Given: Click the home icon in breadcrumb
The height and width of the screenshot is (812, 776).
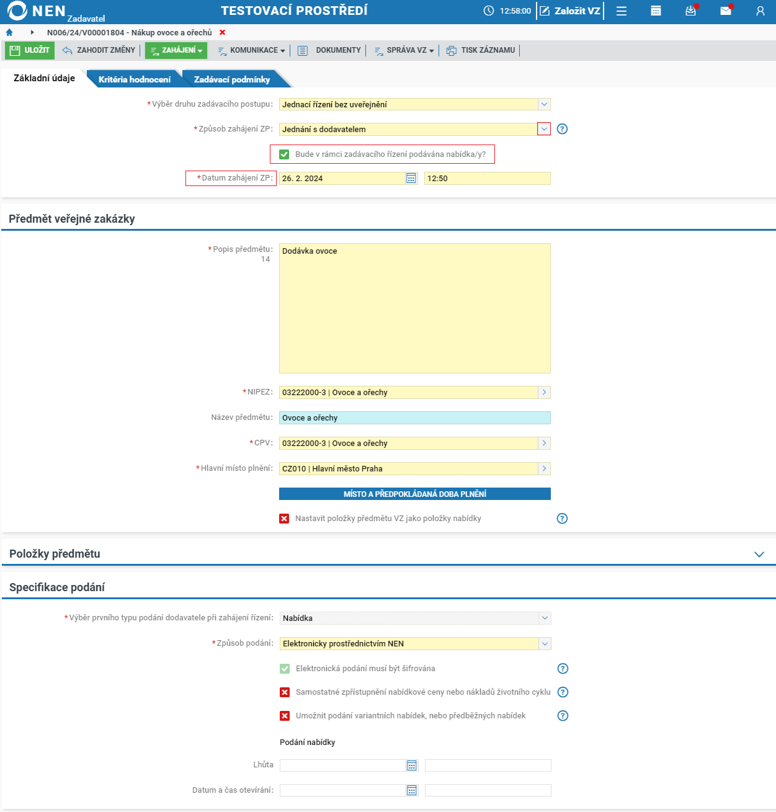Looking at the screenshot, I should tap(9, 32).
